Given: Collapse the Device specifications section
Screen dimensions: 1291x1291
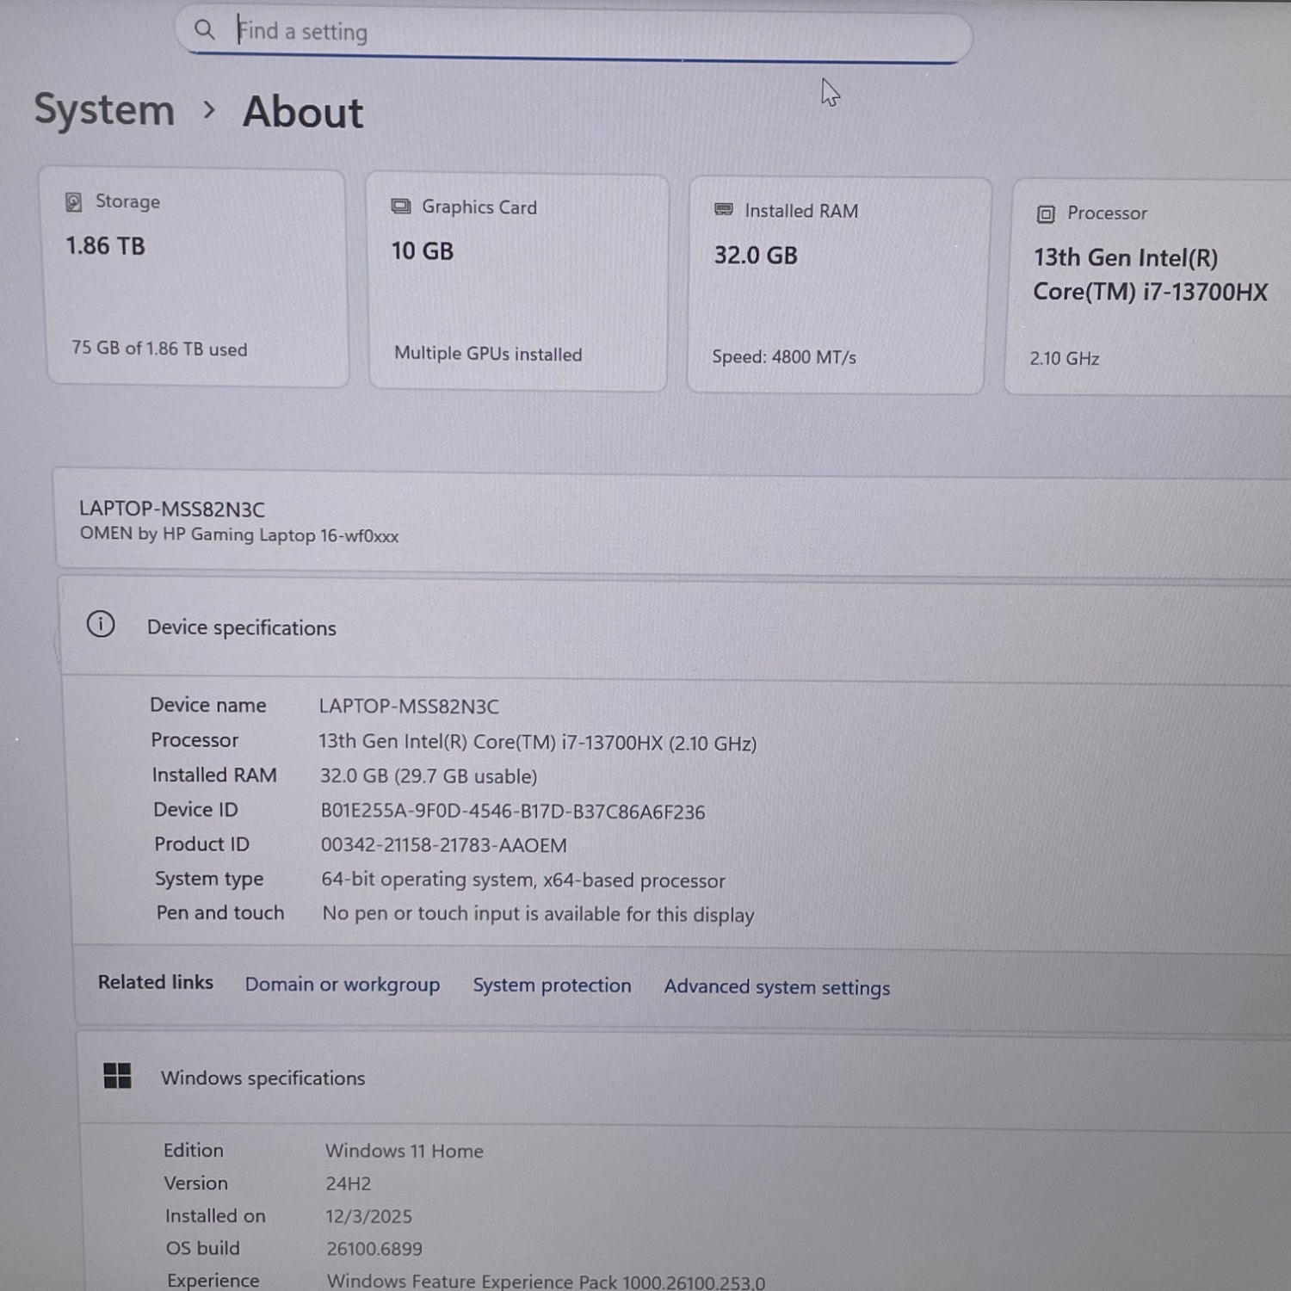Looking at the screenshot, I should point(671,629).
